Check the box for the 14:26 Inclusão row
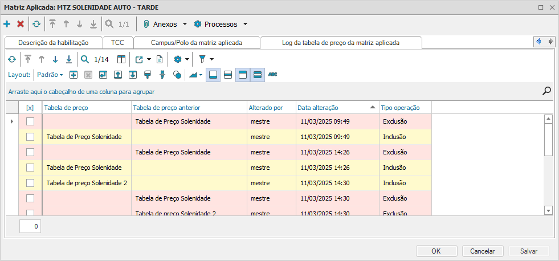This screenshot has height=261, width=559. (30, 168)
